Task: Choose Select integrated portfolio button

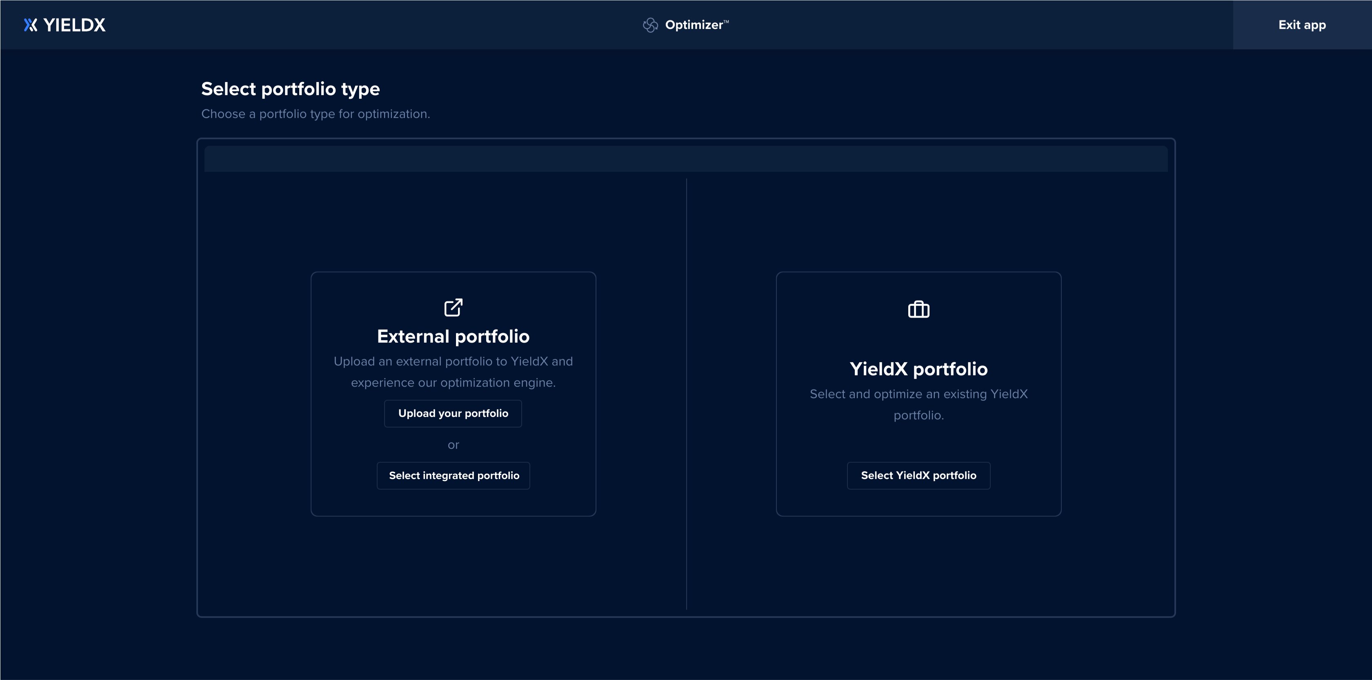Action: (453, 475)
